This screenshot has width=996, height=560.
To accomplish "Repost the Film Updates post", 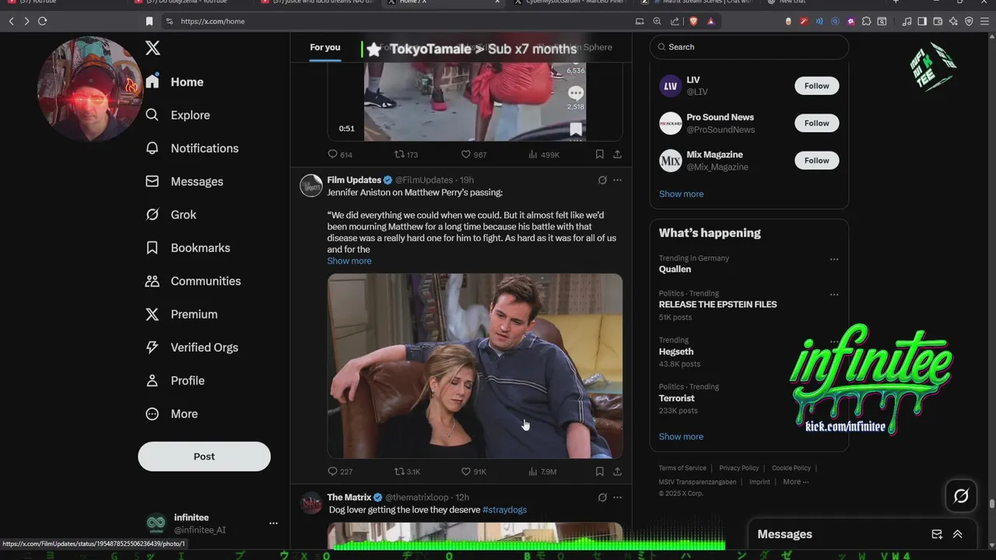I will coord(407,471).
